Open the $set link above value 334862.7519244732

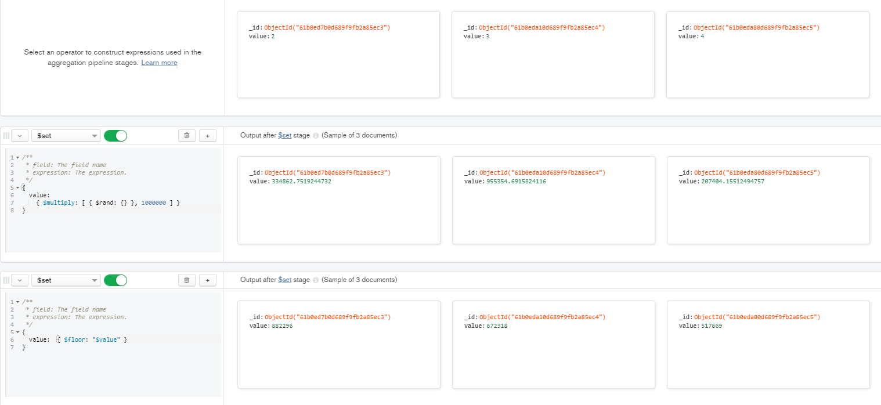(284, 135)
